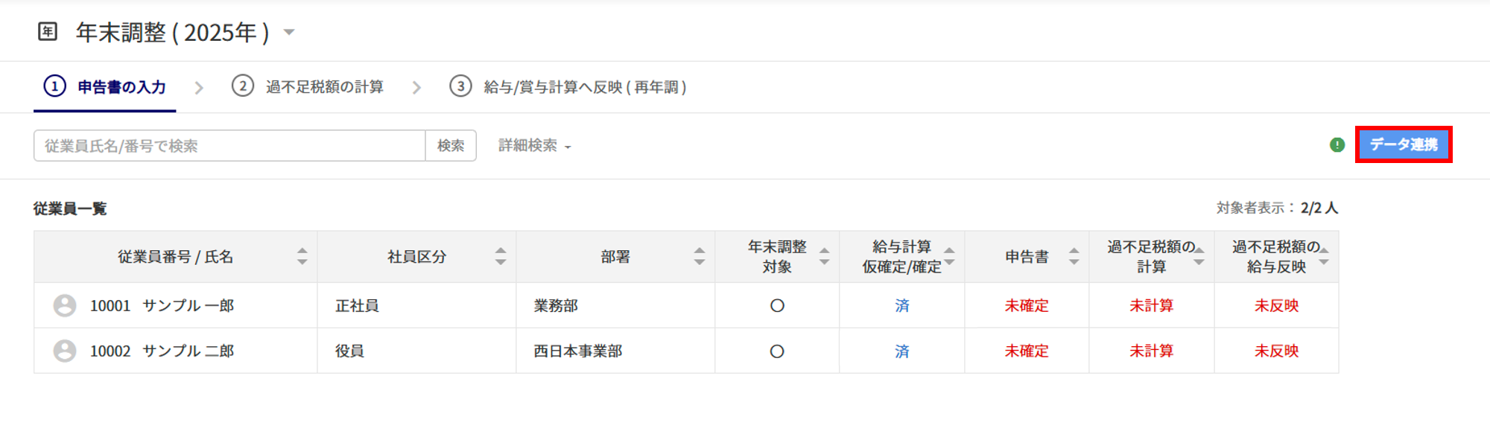Sort by 申告書 column arrows
The width and height of the screenshot is (1490, 434).
pyautogui.click(x=1074, y=257)
